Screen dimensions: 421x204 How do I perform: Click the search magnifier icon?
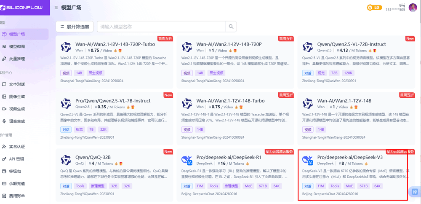pos(231,27)
